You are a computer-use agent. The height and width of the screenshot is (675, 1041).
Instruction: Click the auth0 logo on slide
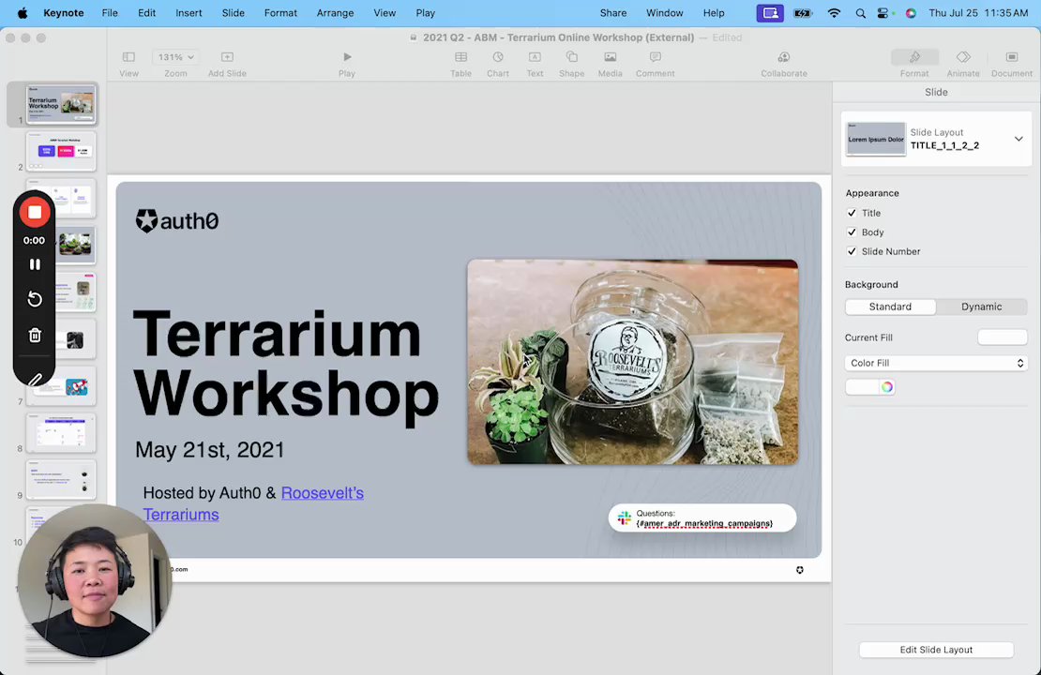(x=176, y=220)
